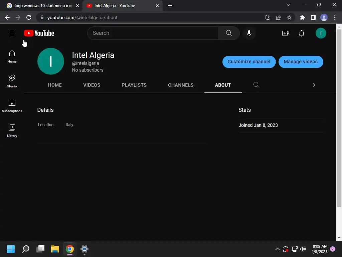Search within the channel tabs
The height and width of the screenshot is (257, 342).
(256, 85)
